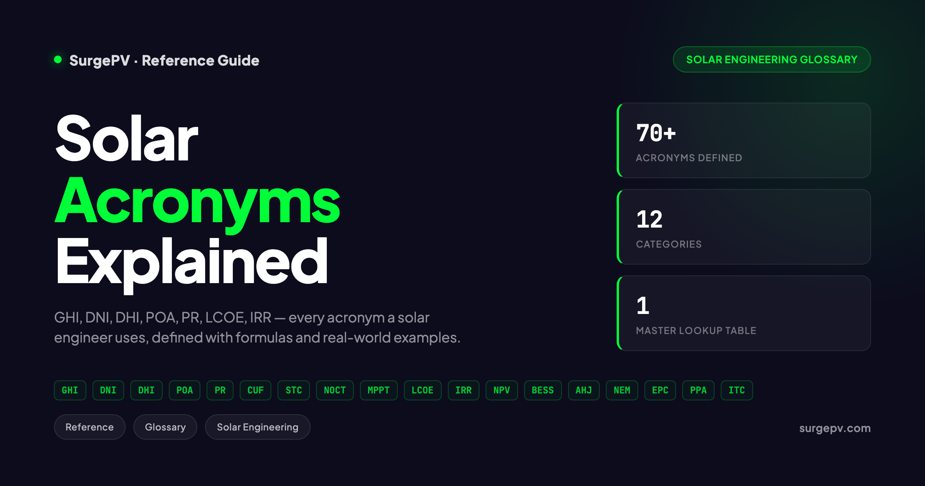Select the Solar Engineering tag pill

coord(258,427)
